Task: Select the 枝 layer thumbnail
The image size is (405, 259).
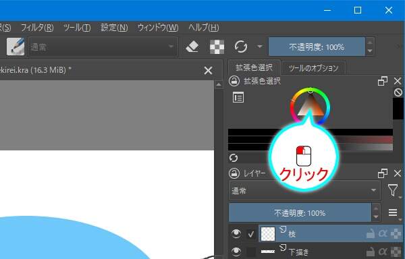Action: click(268, 234)
